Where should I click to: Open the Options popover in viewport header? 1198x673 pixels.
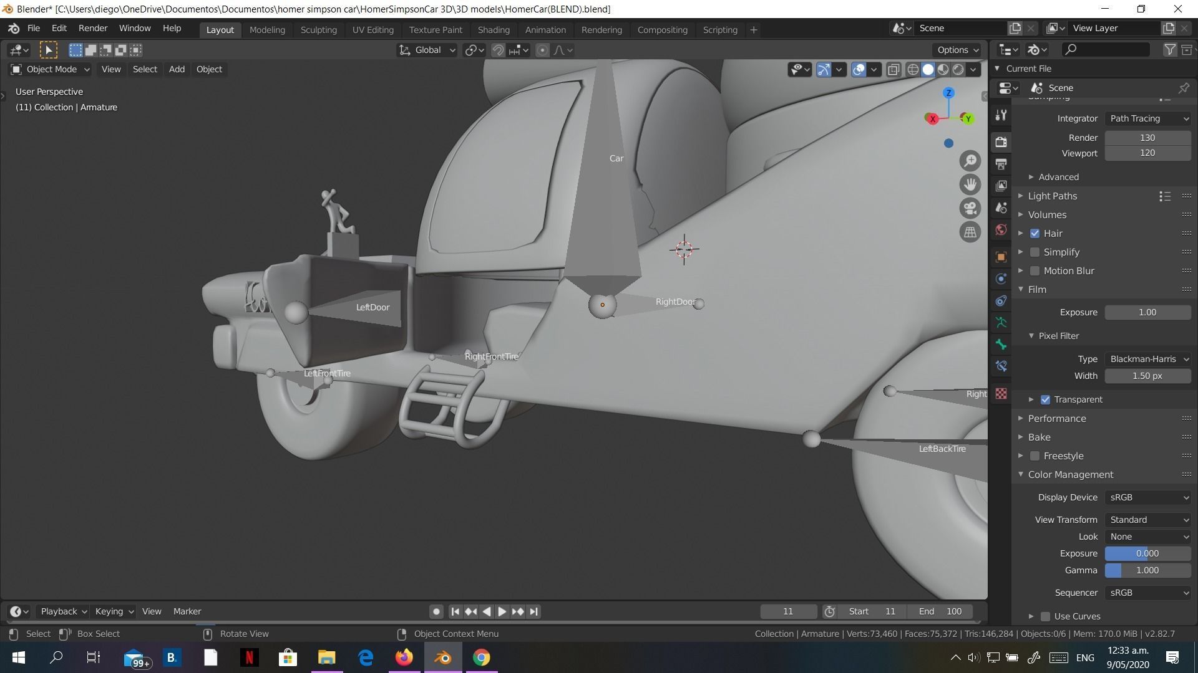[x=957, y=50]
